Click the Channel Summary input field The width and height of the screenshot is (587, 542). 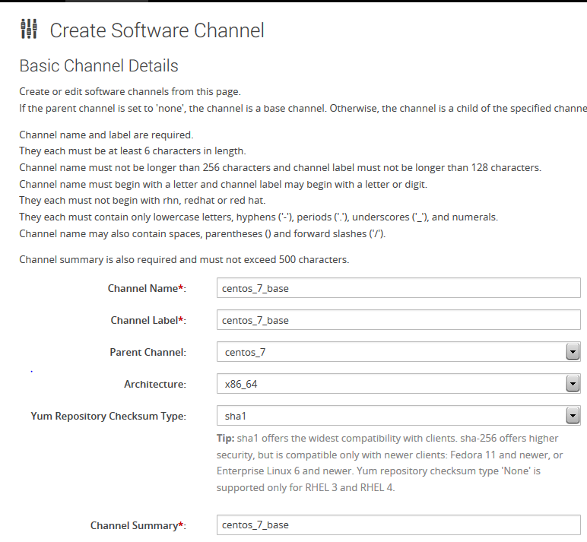point(398,525)
